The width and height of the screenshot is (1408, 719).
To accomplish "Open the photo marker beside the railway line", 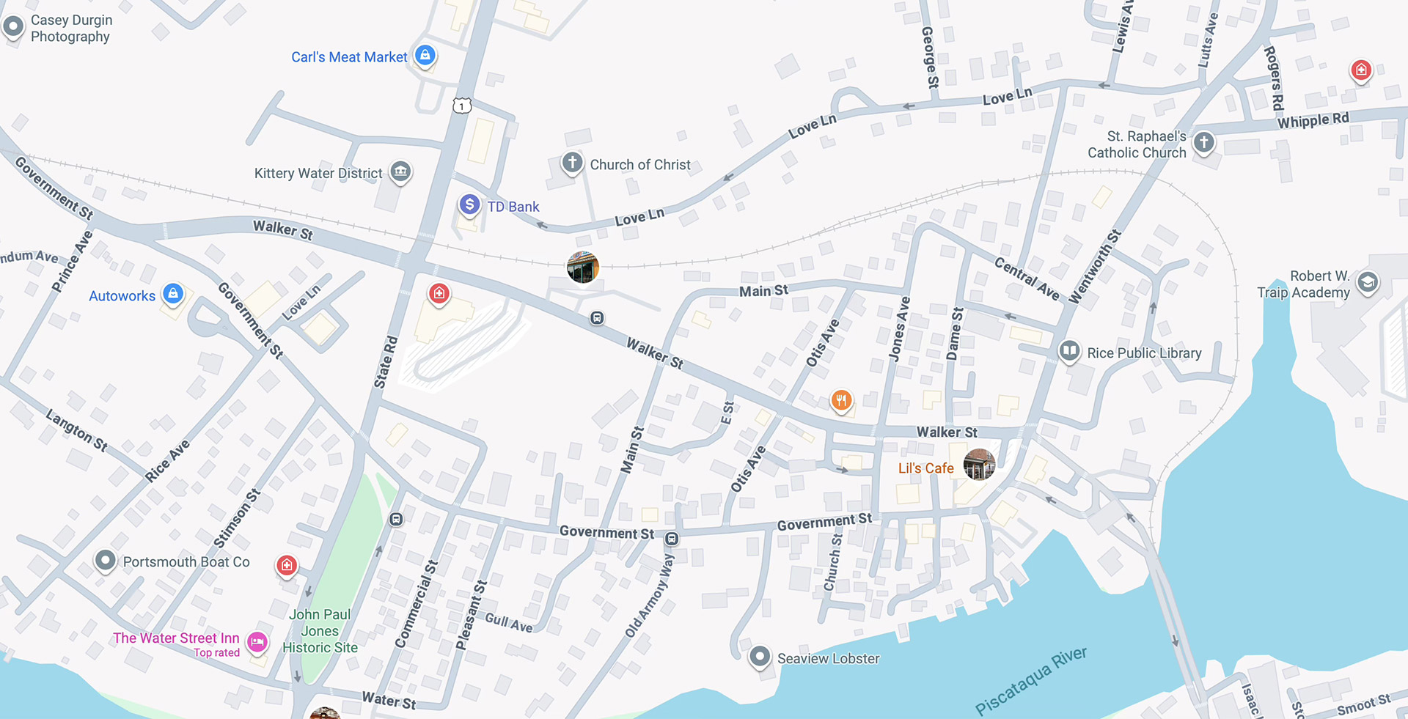I will click(x=583, y=267).
